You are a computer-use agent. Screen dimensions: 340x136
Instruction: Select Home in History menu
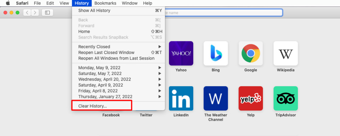[118, 31]
